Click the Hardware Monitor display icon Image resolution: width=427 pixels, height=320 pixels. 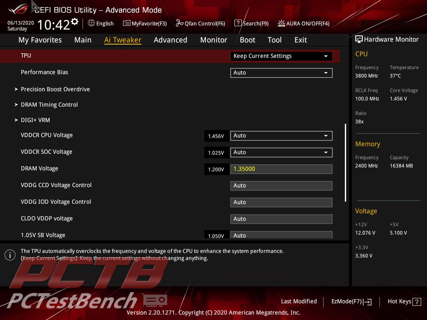coord(359,40)
